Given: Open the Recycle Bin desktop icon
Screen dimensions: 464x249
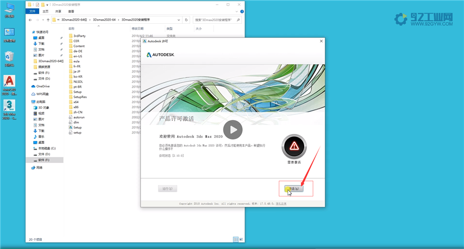Looking at the screenshot, I should 9,59.
